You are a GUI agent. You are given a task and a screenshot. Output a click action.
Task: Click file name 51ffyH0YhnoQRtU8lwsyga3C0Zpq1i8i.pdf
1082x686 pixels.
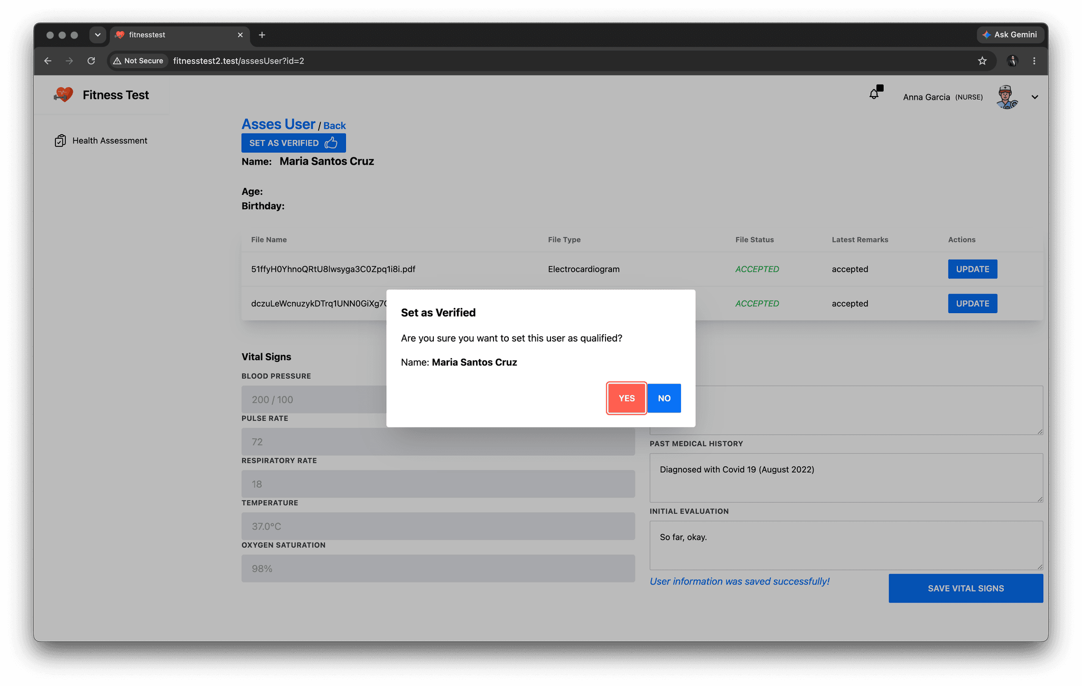click(x=333, y=269)
